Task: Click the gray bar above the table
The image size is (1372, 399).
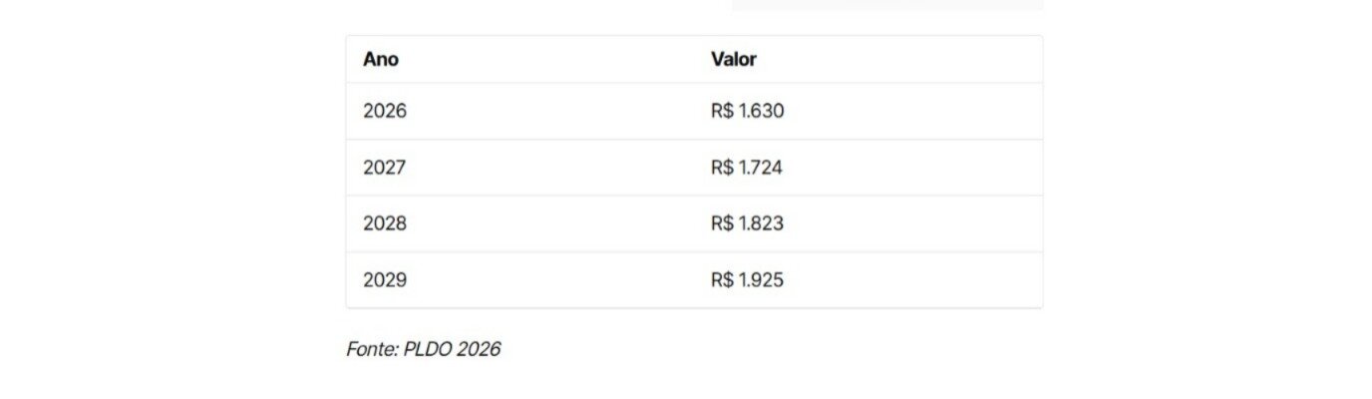Action: pyautogui.click(x=887, y=5)
